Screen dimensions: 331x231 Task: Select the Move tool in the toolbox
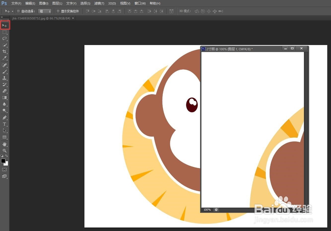4,26
